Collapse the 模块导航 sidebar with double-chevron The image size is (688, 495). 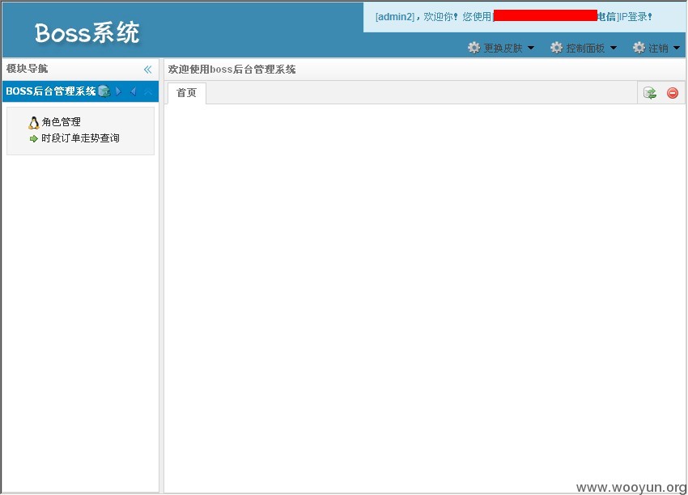pos(147,70)
